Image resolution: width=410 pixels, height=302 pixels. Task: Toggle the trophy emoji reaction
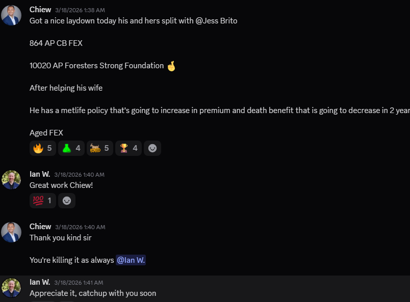click(129, 148)
